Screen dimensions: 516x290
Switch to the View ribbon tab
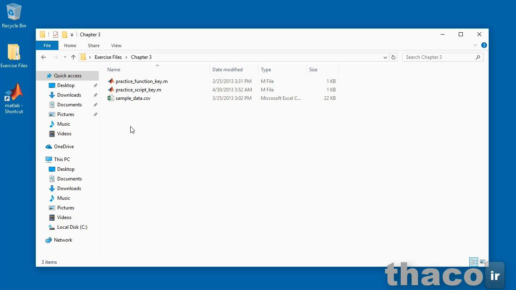(116, 46)
